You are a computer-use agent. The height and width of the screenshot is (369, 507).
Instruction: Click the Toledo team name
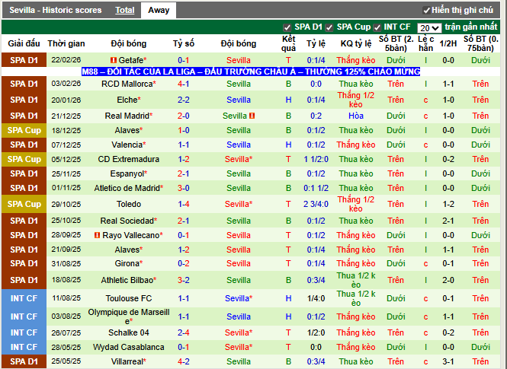click(x=129, y=204)
